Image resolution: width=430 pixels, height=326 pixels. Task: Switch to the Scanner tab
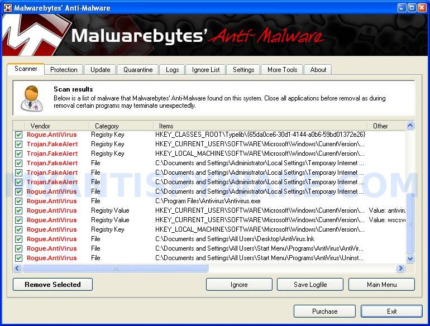(x=26, y=69)
